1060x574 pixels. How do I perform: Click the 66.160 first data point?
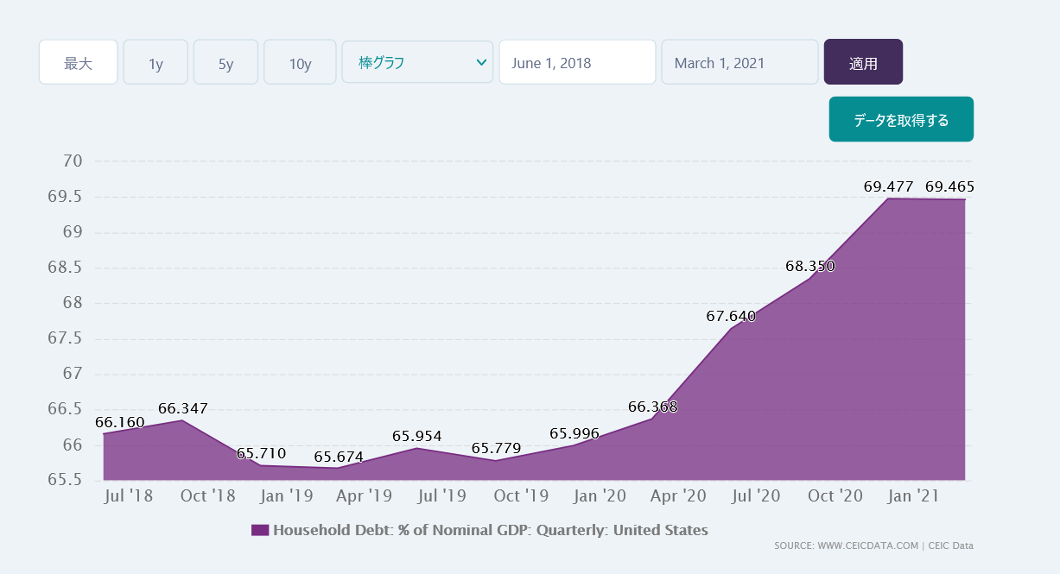click(x=119, y=422)
